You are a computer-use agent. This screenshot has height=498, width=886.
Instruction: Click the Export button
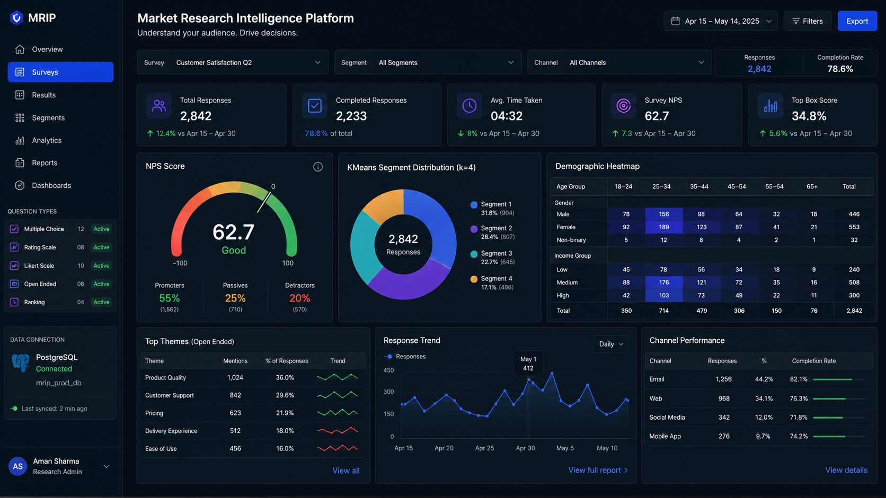857,21
